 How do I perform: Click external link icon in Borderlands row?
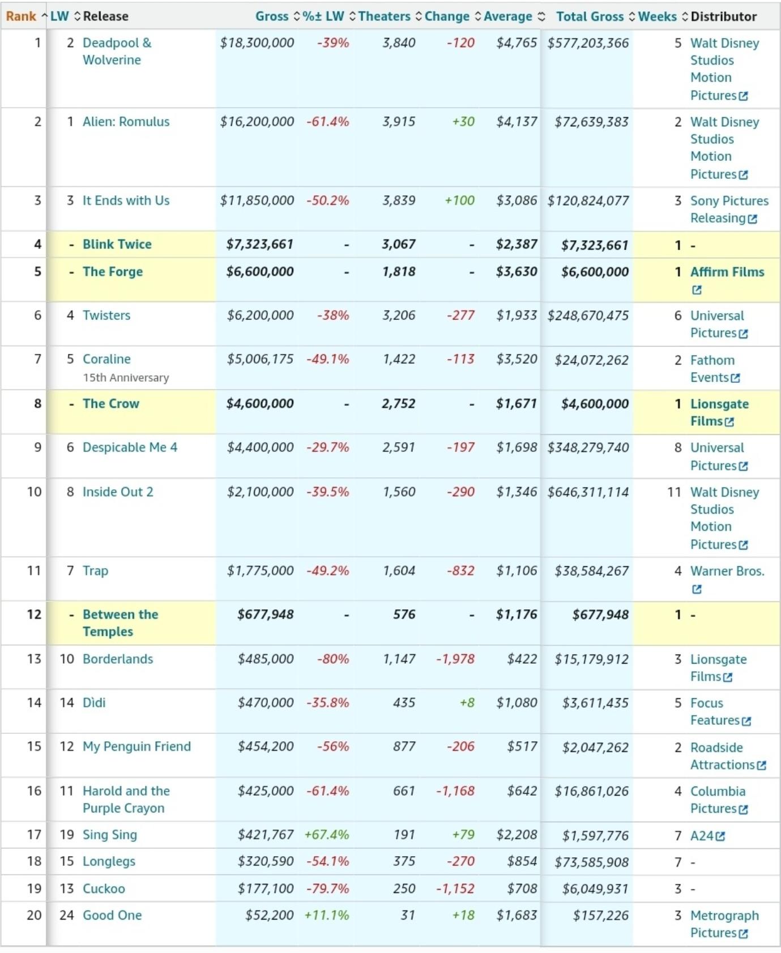pos(728,677)
